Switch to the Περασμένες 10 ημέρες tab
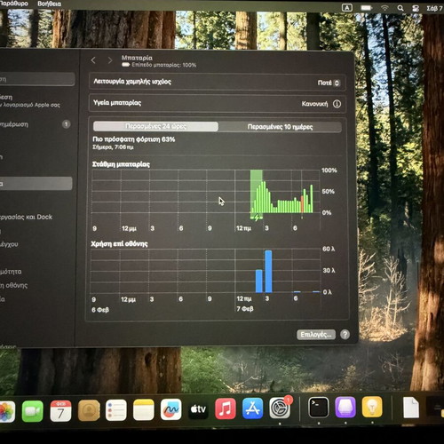Image resolution: width=444 pixels, height=444 pixels. [280, 127]
